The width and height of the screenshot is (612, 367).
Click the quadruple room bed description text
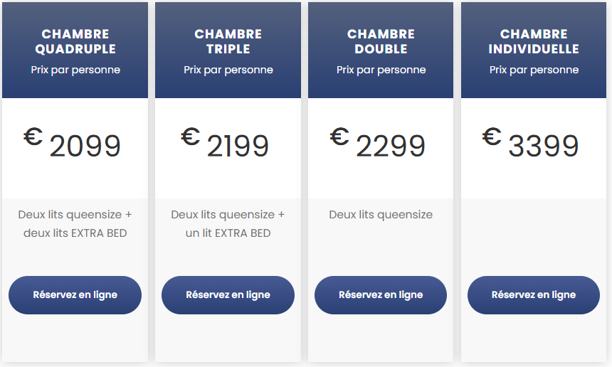tap(75, 223)
